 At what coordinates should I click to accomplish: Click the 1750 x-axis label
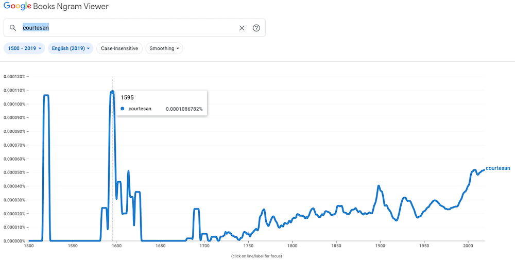pos(248,245)
